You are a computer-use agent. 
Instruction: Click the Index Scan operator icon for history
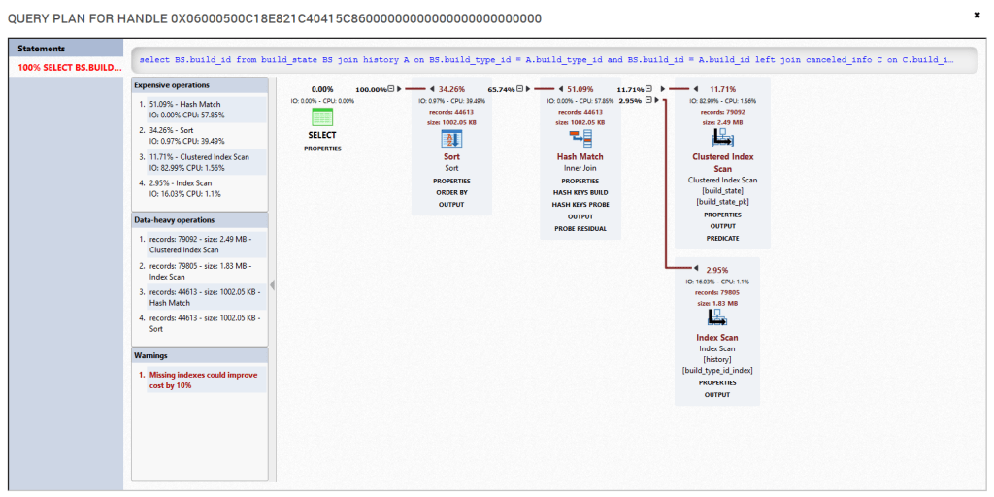coord(717,319)
